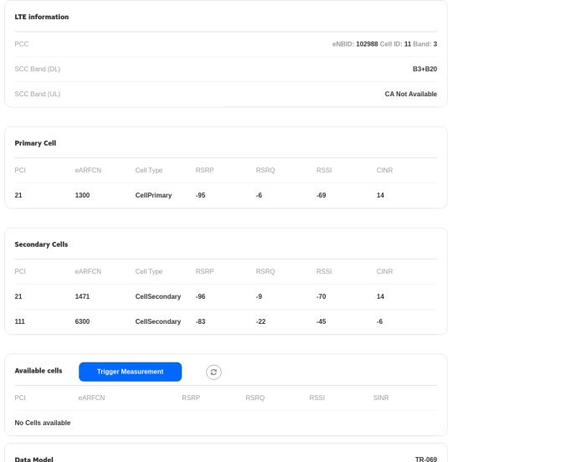
Task: Select the CA Not Available text
Action: [410, 94]
